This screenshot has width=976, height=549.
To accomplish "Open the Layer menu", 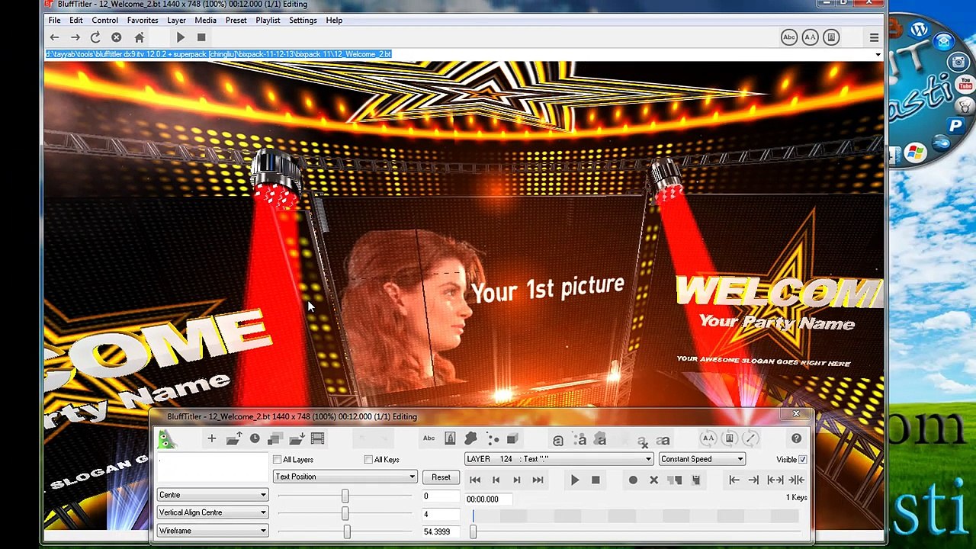I will (176, 21).
